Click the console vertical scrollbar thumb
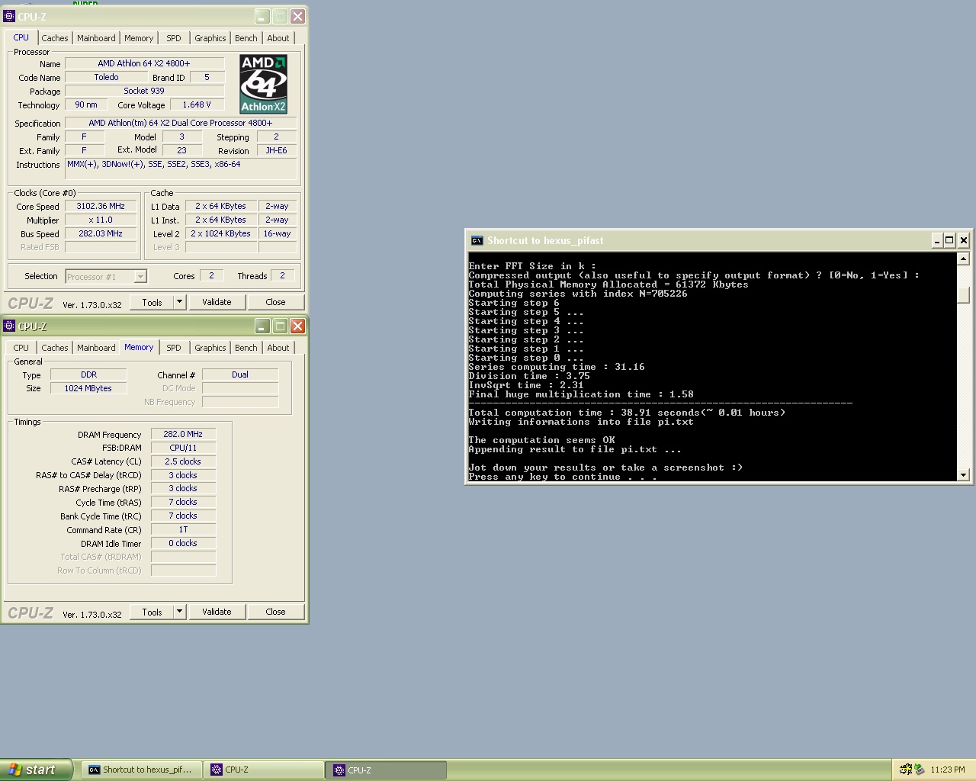The height and width of the screenshot is (781, 976). [x=963, y=294]
